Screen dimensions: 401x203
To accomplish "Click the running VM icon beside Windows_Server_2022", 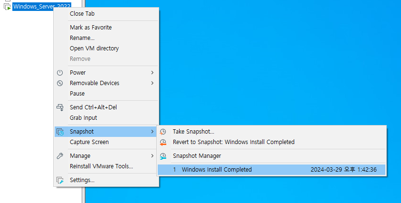I will [7, 7].
